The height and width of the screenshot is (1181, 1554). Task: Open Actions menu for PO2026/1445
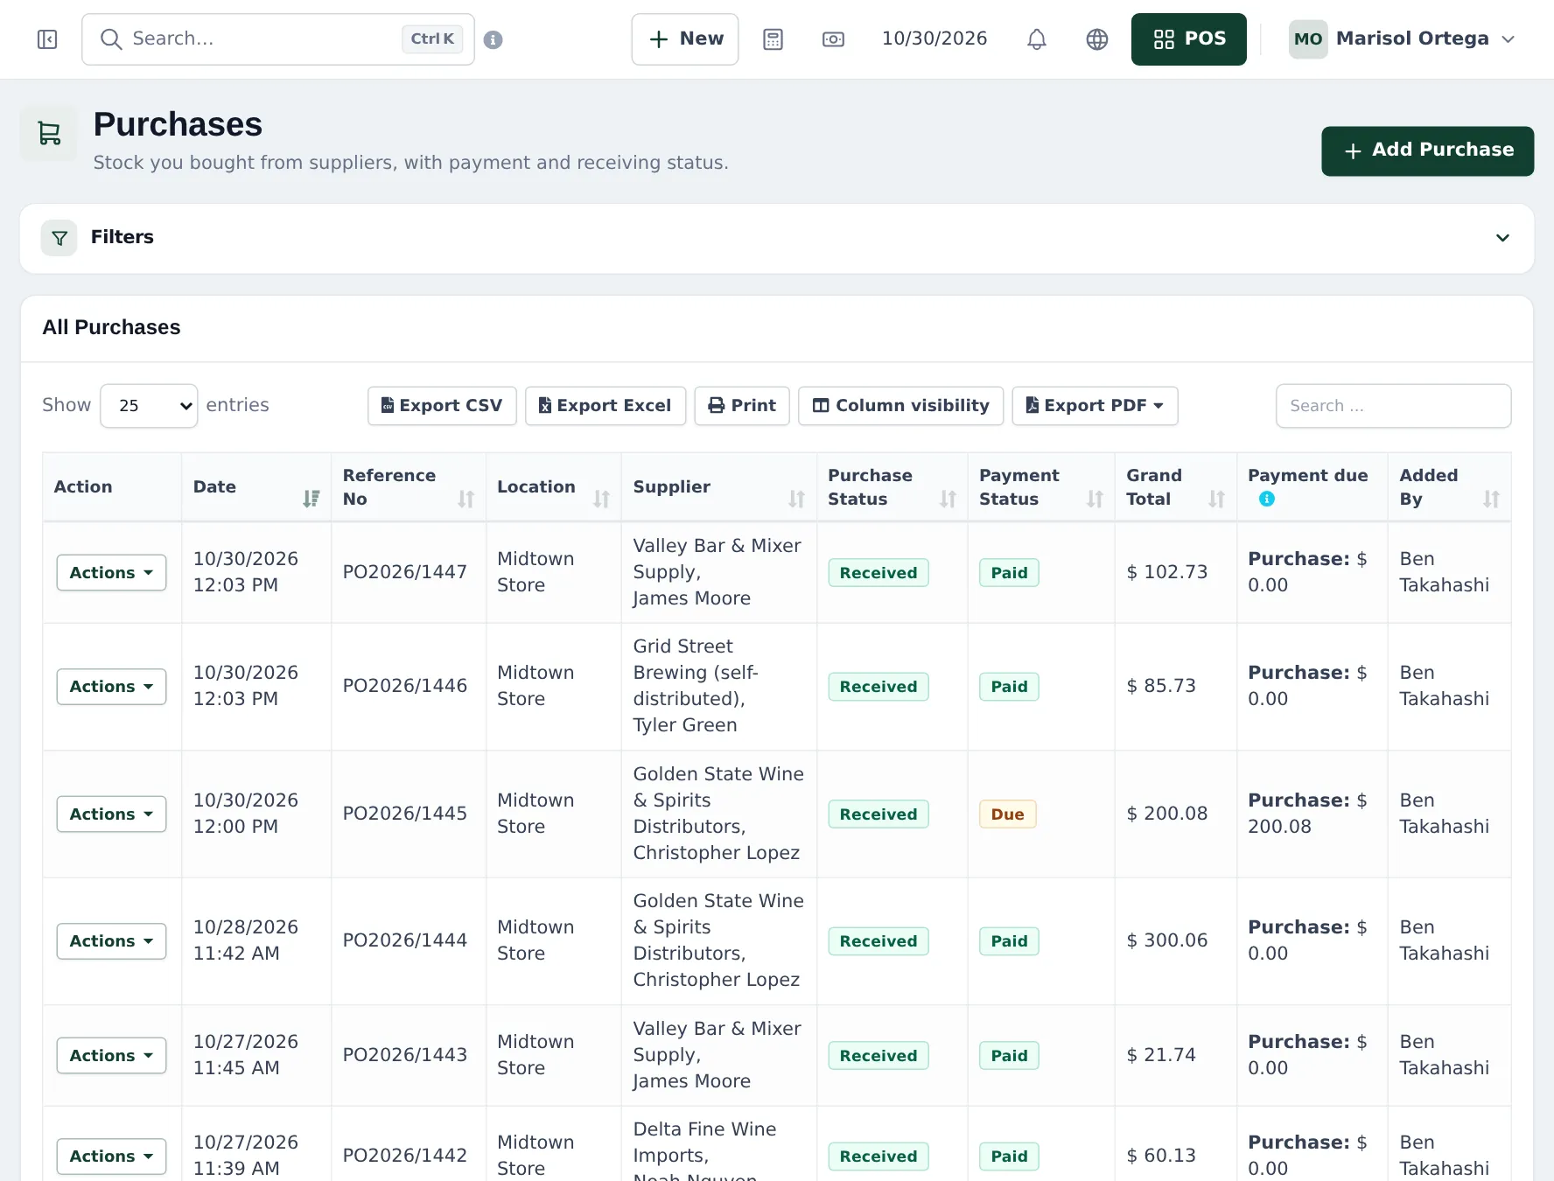pyautogui.click(x=111, y=814)
